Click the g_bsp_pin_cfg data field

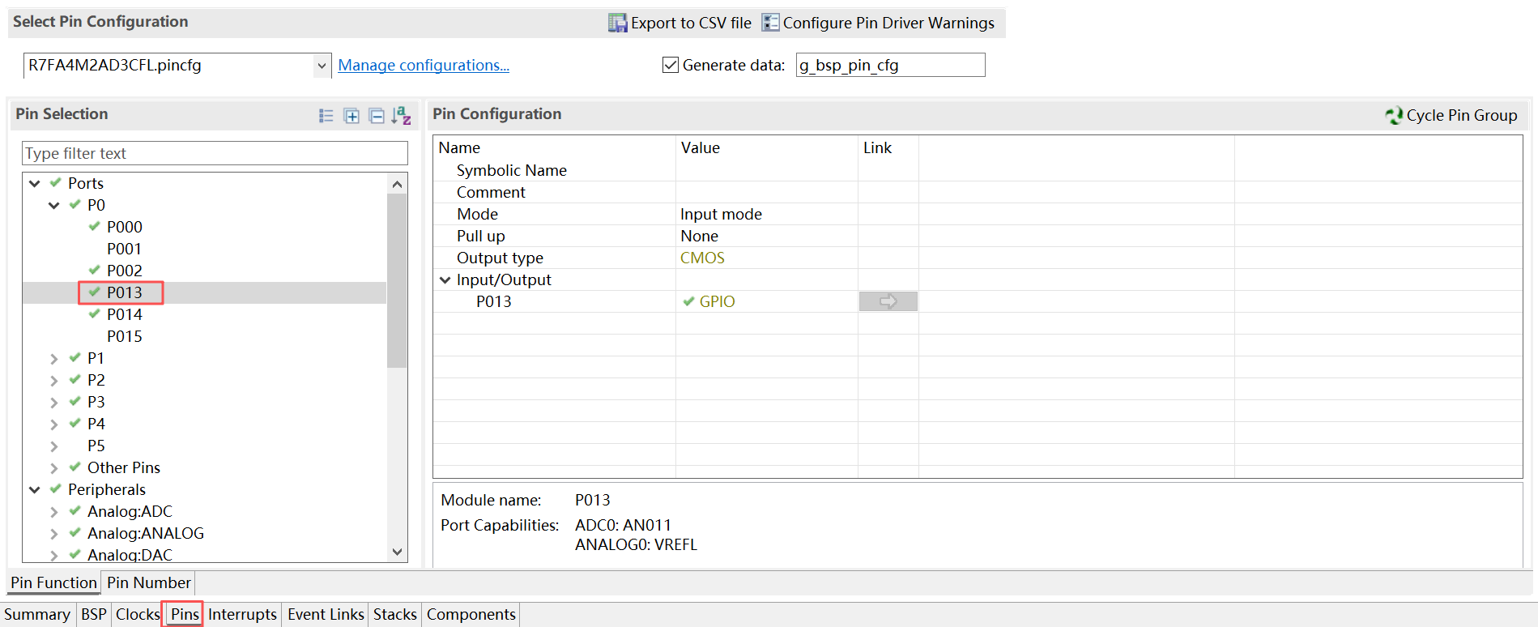(x=890, y=65)
